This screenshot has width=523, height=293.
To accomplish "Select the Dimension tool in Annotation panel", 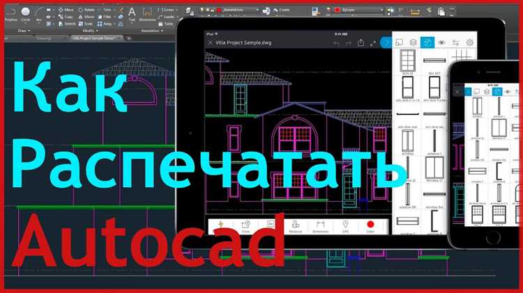I will (x=147, y=15).
